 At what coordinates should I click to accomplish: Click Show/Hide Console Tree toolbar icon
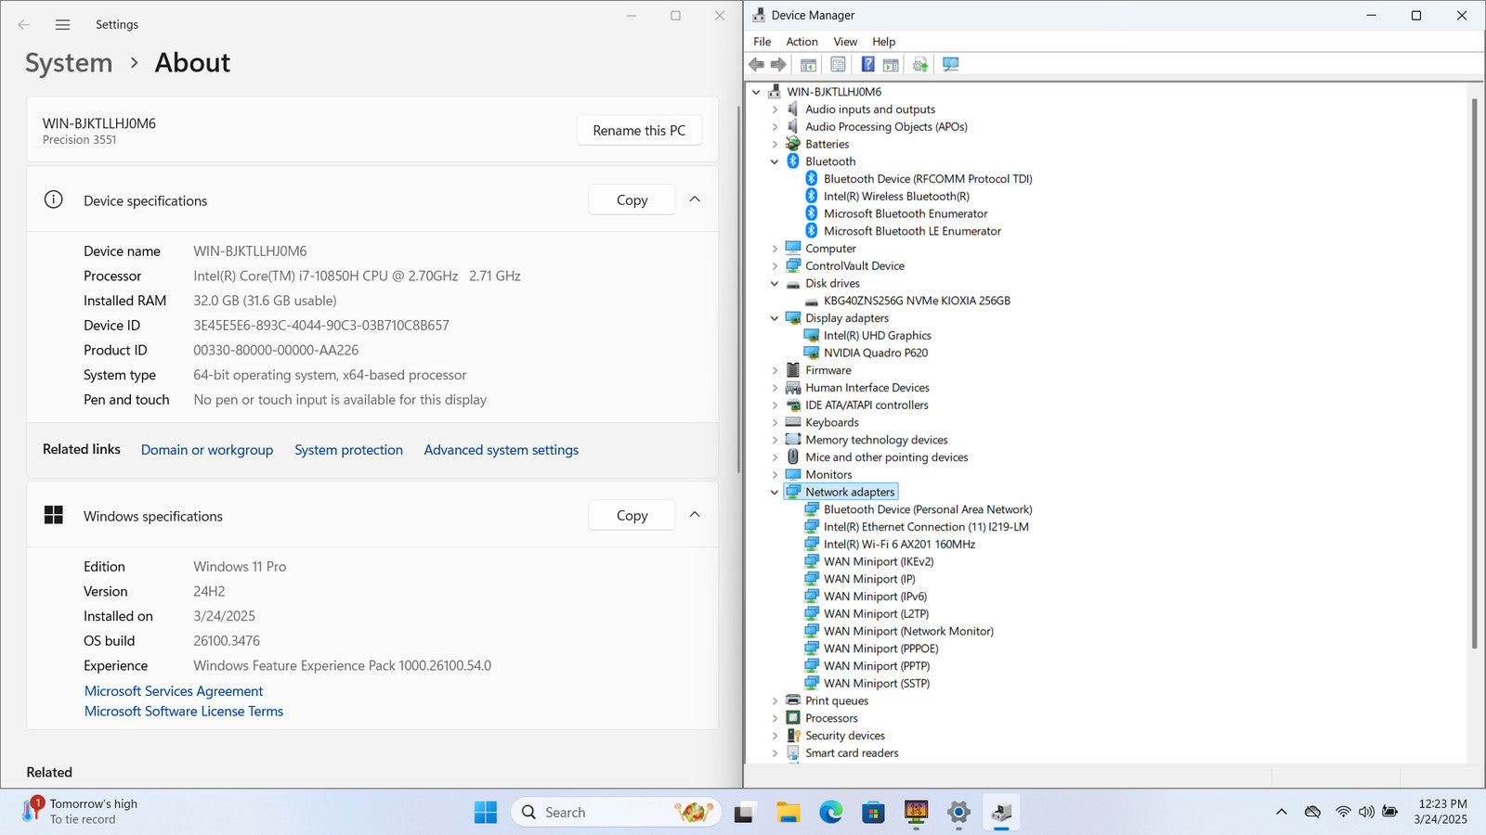click(x=808, y=64)
